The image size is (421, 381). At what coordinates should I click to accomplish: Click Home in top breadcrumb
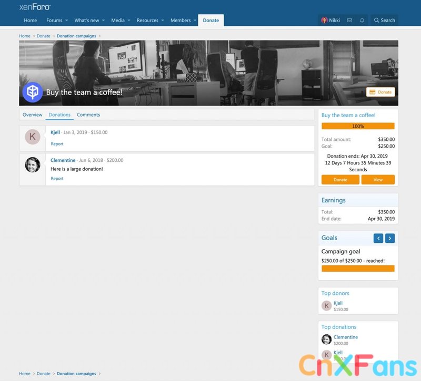(x=25, y=36)
